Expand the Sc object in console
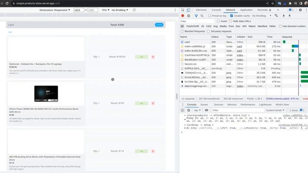 (x=185, y=128)
